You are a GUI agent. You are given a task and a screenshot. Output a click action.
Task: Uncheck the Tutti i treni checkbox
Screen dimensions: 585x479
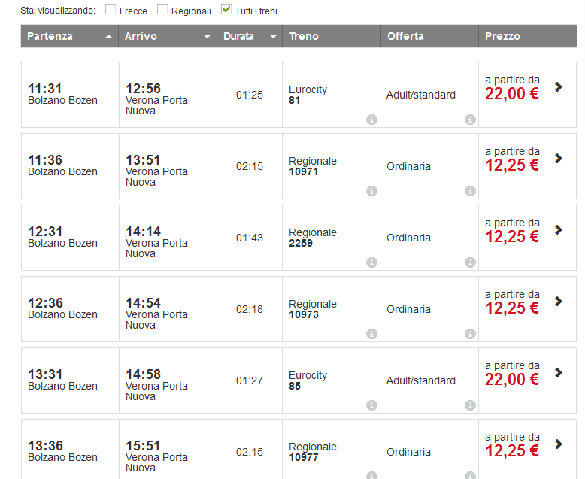pyautogui.click(x=226, y=10)
